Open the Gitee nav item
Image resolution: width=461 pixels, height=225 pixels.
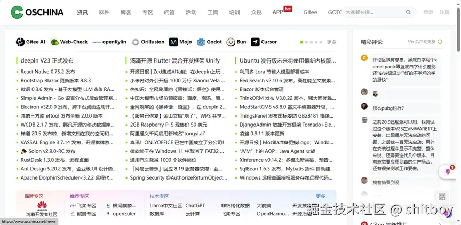point(310,12)
